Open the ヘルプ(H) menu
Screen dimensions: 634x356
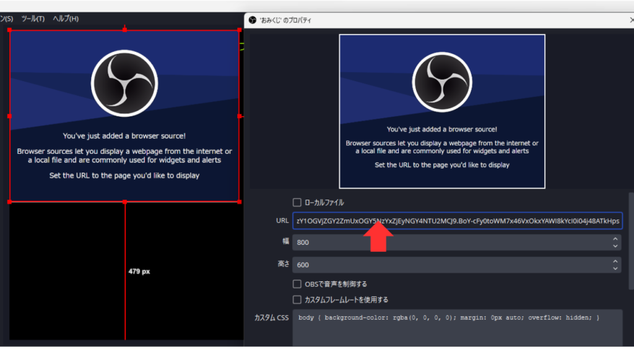tap(66, 19)
